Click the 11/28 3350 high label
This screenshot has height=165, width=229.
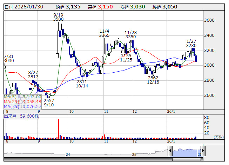pyautogui.click(x=130, y=34)
